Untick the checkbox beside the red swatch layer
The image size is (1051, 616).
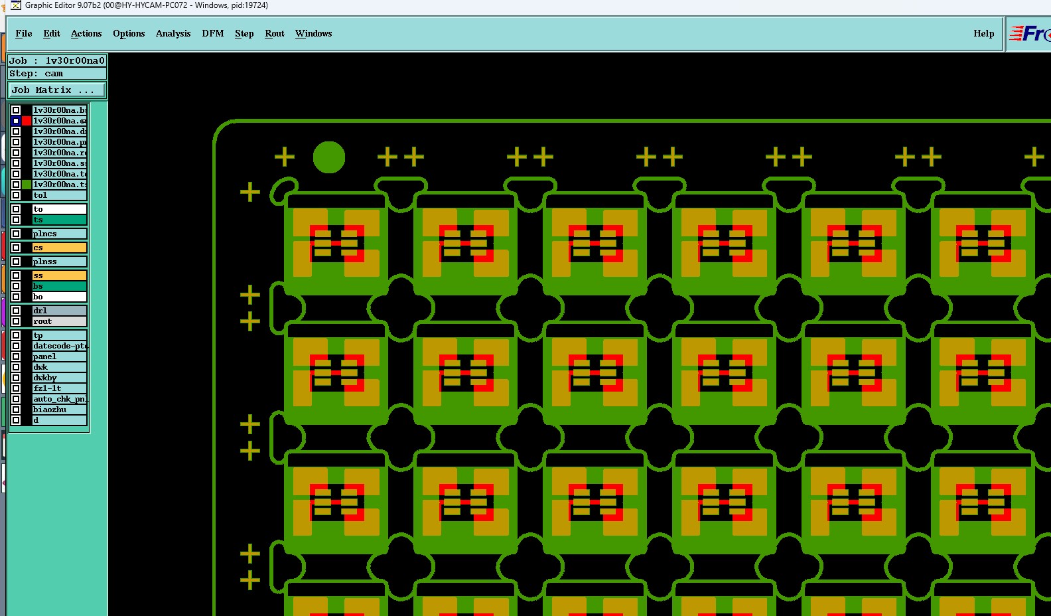(x=16, y=121)
